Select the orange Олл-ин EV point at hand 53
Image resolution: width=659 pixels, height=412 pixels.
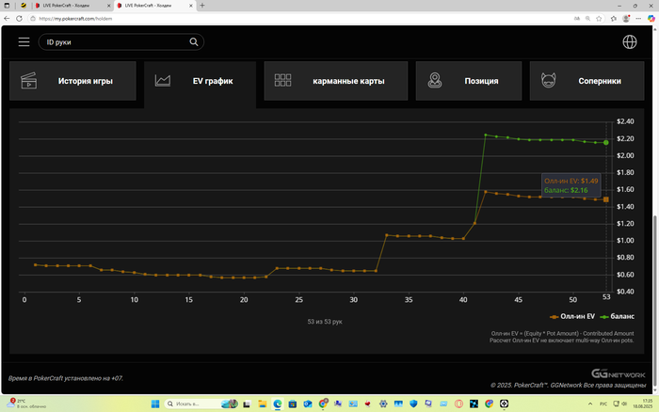click(x=606, y=199)
